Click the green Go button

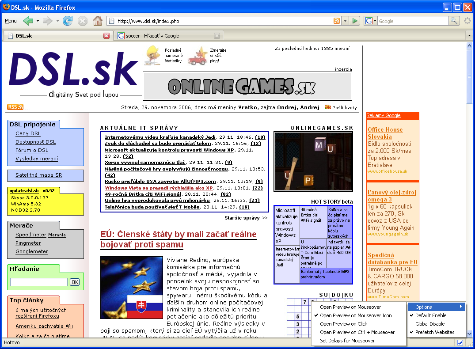tap(354, 21)
